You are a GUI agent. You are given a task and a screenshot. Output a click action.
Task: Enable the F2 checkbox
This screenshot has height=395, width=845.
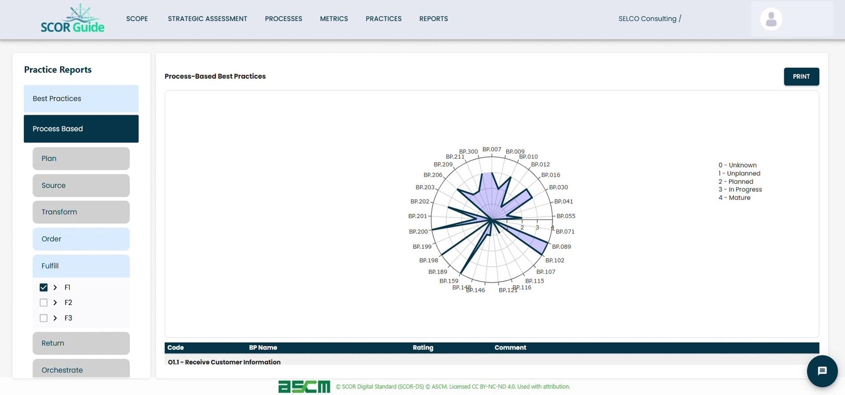coord(43,302)
